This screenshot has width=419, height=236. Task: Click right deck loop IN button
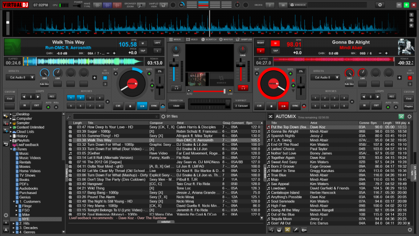[365, 105]
